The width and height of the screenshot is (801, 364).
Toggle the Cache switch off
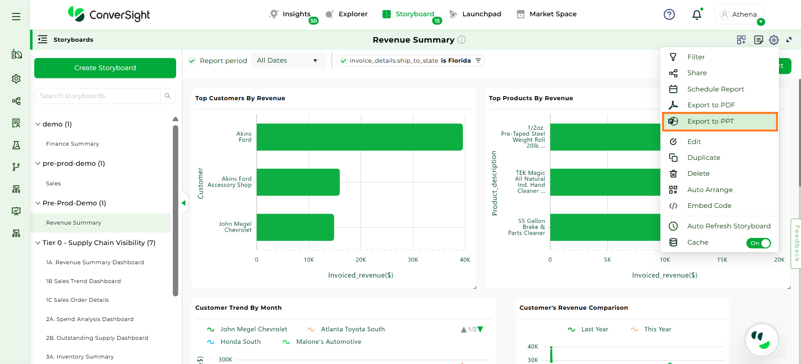(x=758, y=243)
